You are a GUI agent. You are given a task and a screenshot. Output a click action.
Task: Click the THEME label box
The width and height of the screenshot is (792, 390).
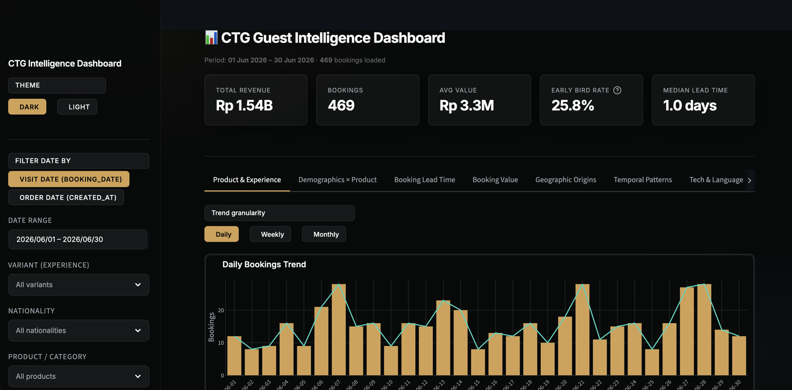point(57,85)
